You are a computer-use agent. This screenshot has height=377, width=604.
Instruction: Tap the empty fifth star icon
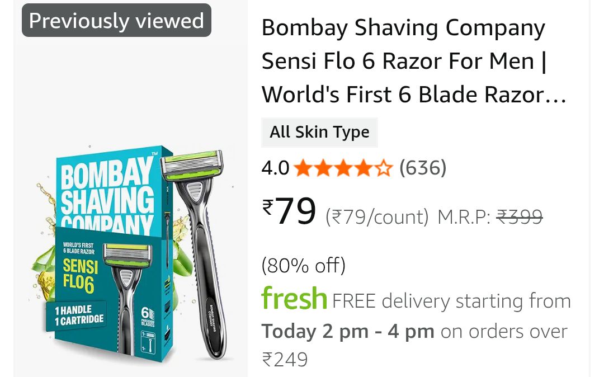point(385,168)
